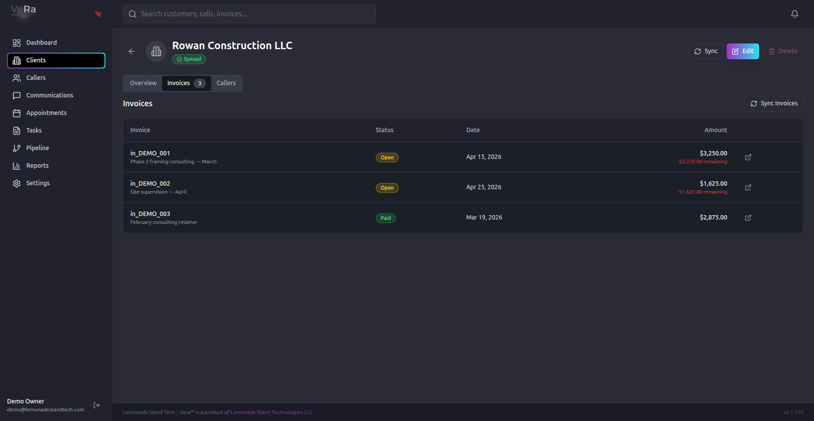Click the $1,625.00 remaining text
The height and width of the screenshot is (421, 814).
pos(703,192)
